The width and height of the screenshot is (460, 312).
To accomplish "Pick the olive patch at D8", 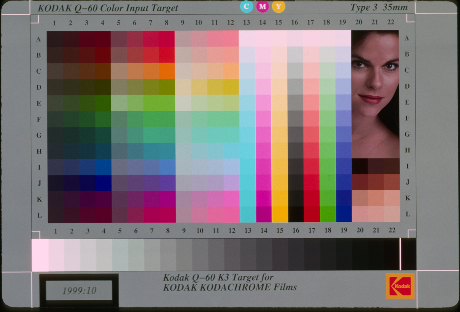I will (x=167, y=87).
